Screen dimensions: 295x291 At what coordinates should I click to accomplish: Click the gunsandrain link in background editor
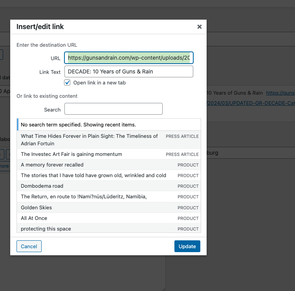pos(280,93)
